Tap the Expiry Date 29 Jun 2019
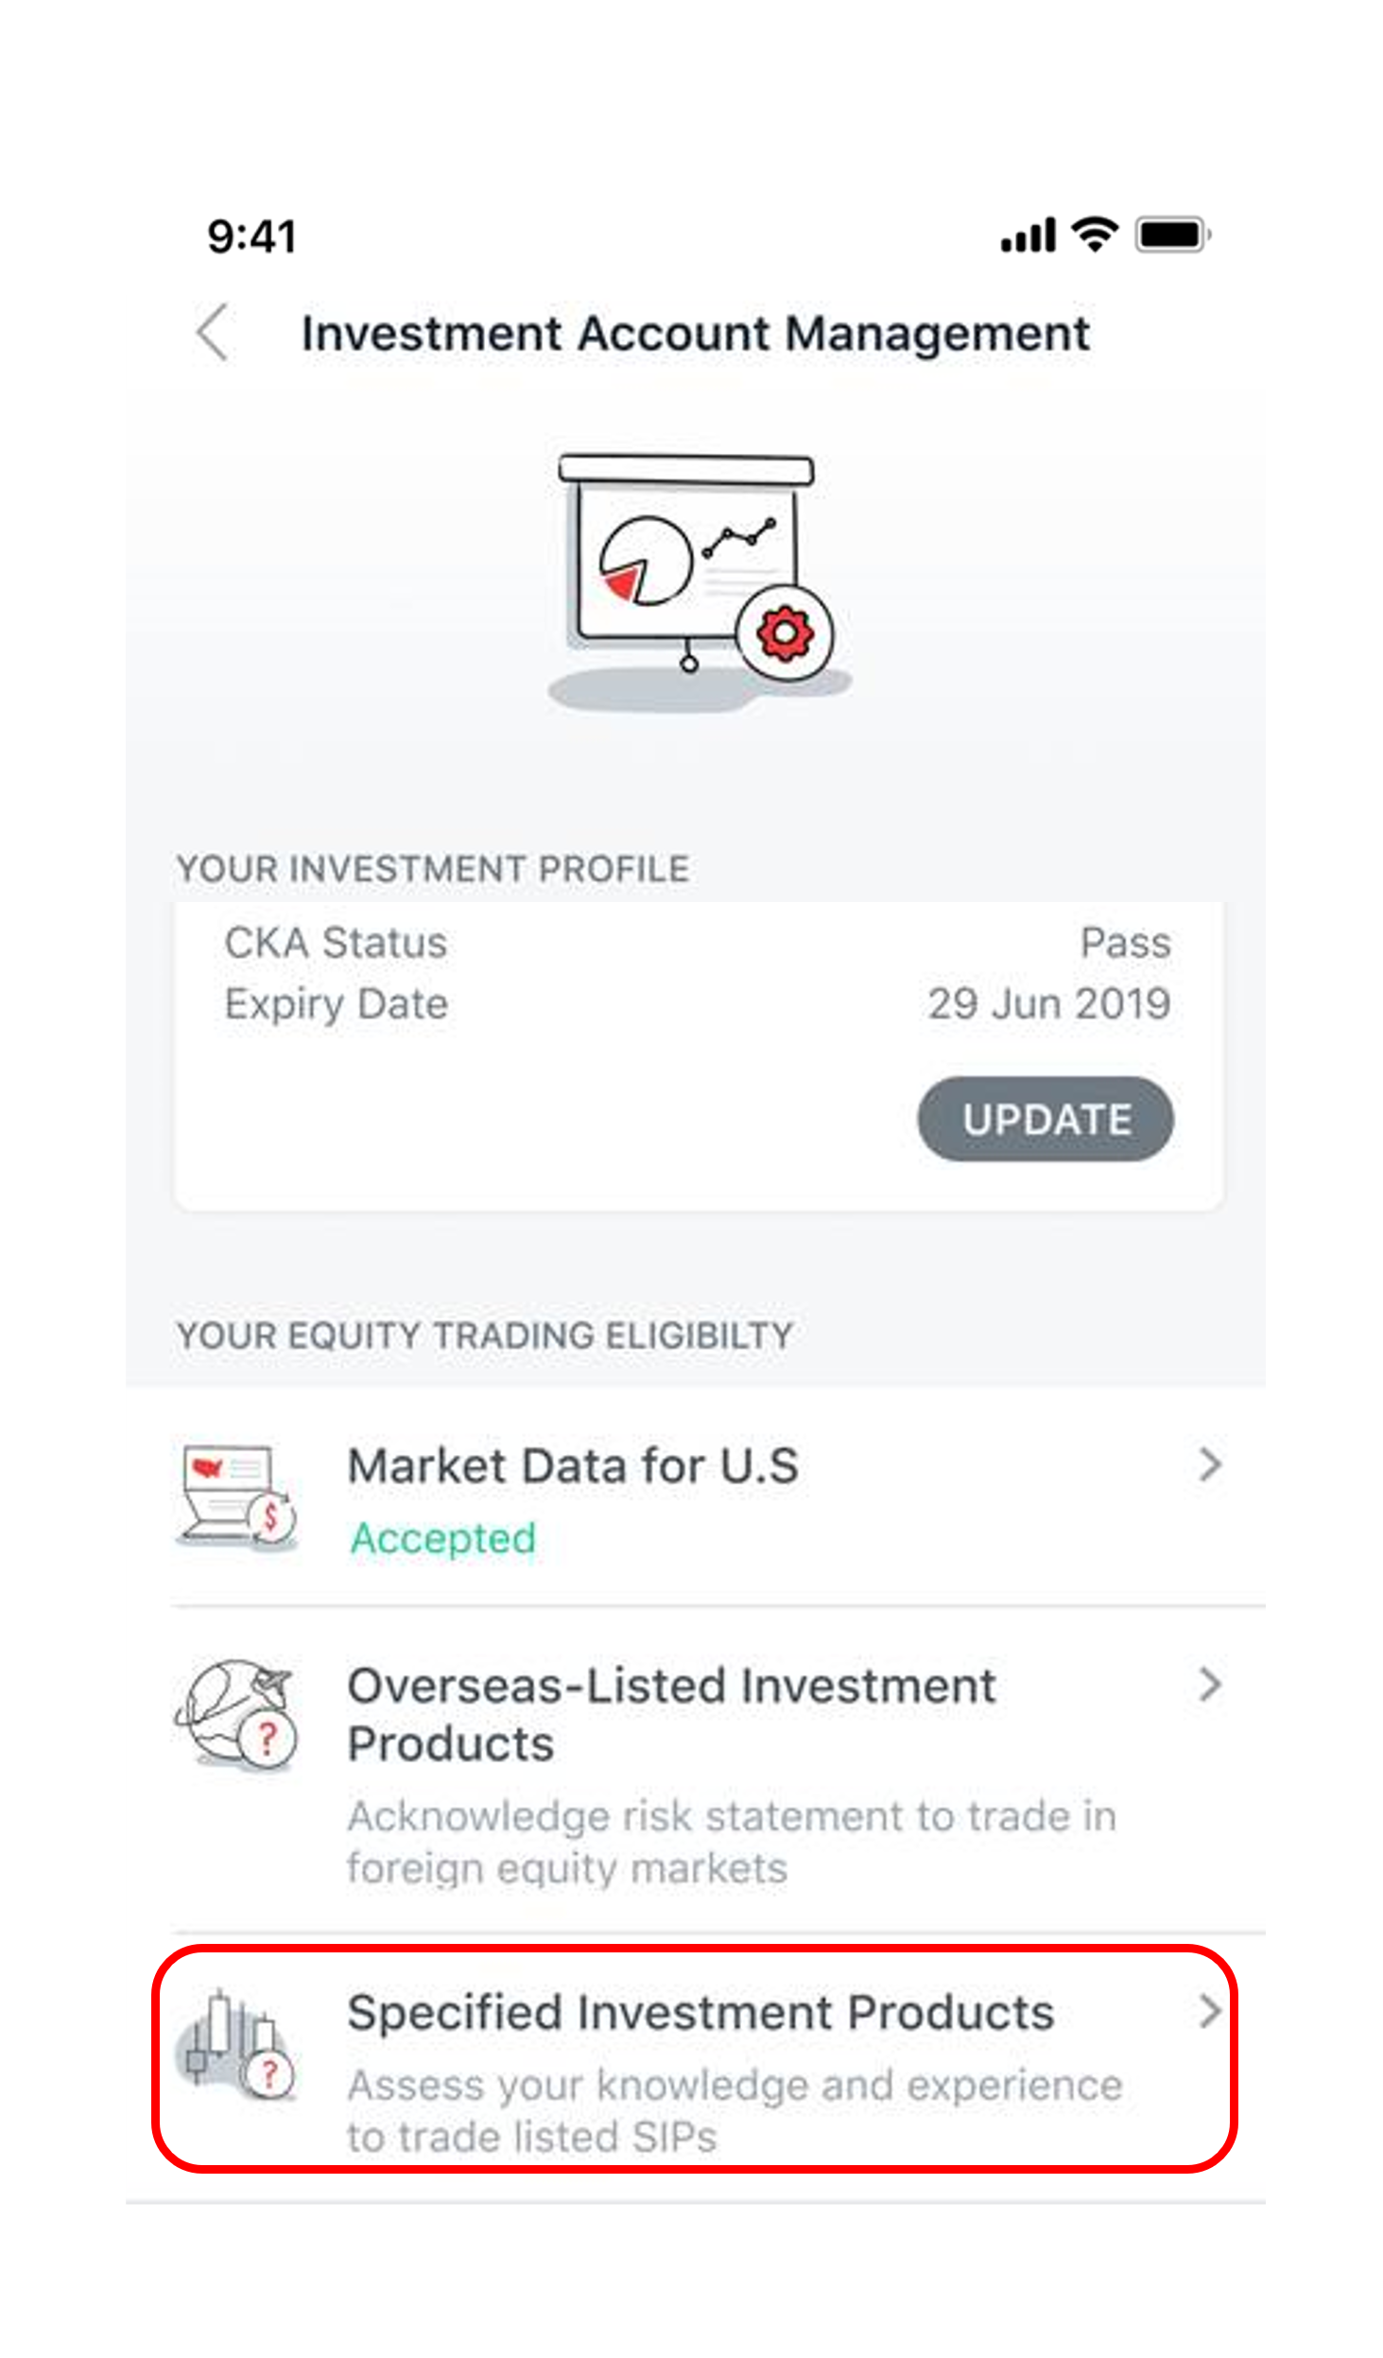The image size is (1383, 2358). pos(1048,1003)
